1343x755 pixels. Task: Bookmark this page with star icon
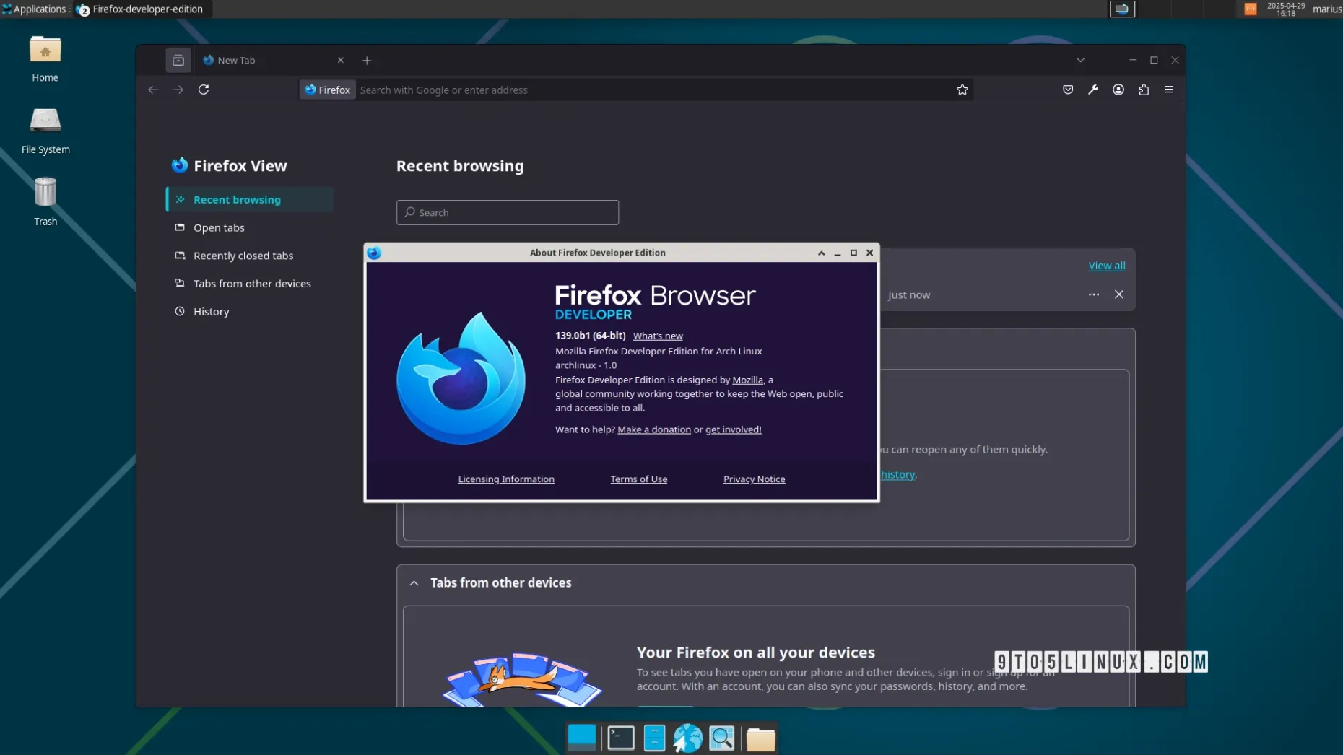[962, 90]
